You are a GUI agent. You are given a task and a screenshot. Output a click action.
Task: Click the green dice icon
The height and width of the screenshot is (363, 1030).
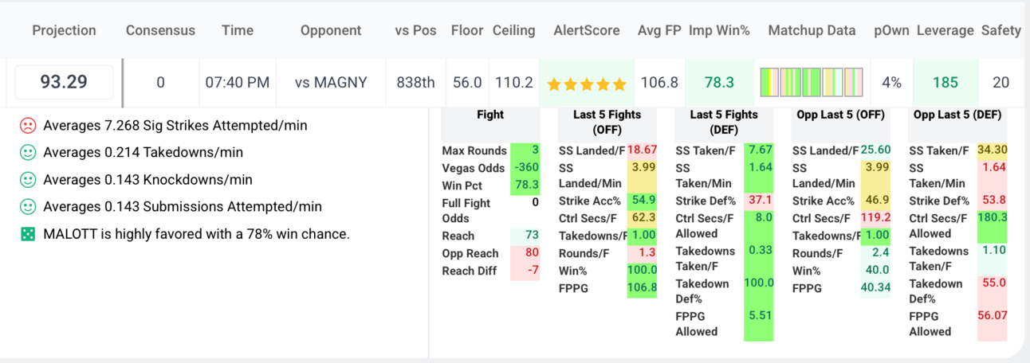27,234
